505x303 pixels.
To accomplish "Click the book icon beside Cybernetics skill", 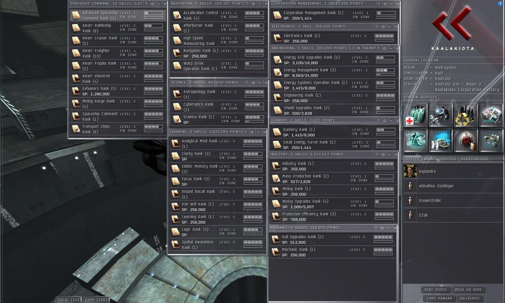I will click(177, 107).
